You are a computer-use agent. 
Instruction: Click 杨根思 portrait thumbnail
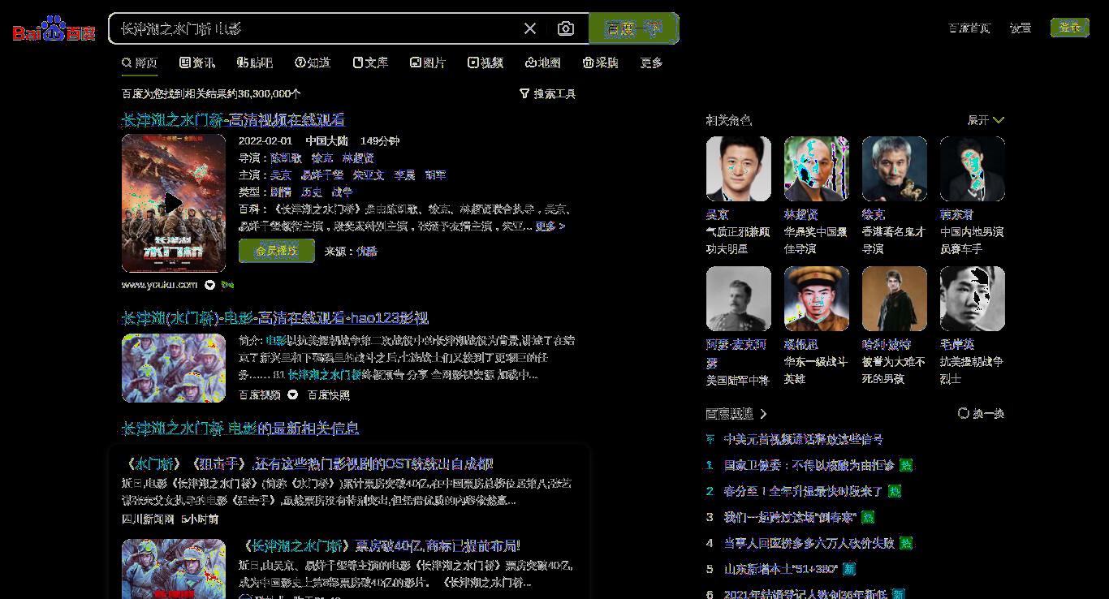(817, 299)
